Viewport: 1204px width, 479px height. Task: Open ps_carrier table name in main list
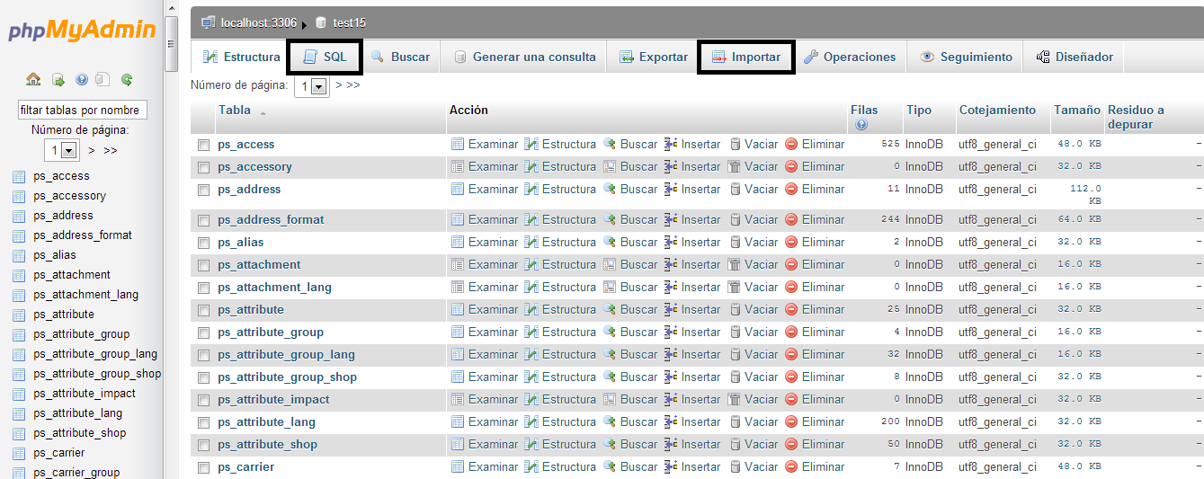[x=246, y=466]
